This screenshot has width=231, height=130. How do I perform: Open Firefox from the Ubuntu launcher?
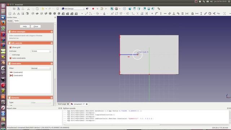(x=3, y=23)
